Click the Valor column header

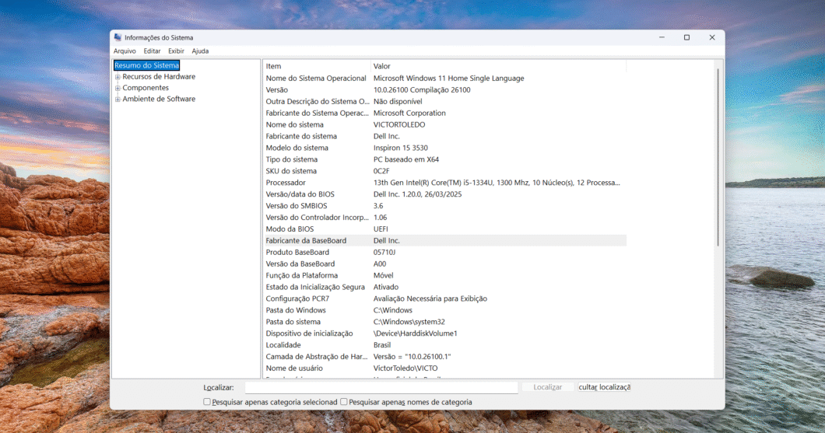498,66
